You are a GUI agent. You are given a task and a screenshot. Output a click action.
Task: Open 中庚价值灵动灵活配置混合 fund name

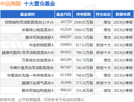pyautogui.click(x=32, y=68)
